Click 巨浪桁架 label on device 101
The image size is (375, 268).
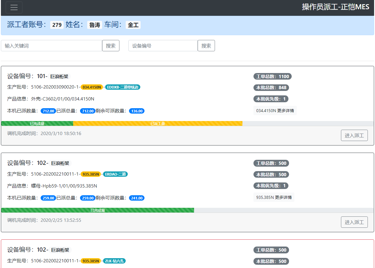point(59,77)
